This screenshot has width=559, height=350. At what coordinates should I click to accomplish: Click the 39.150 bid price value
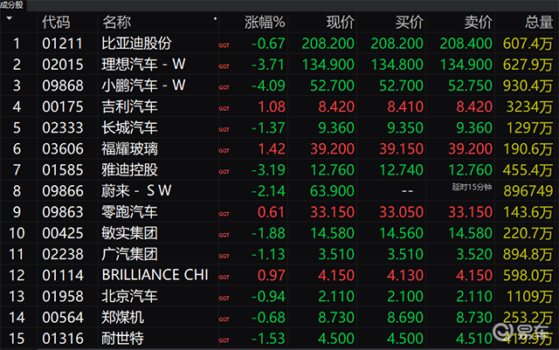coord(401,148)
